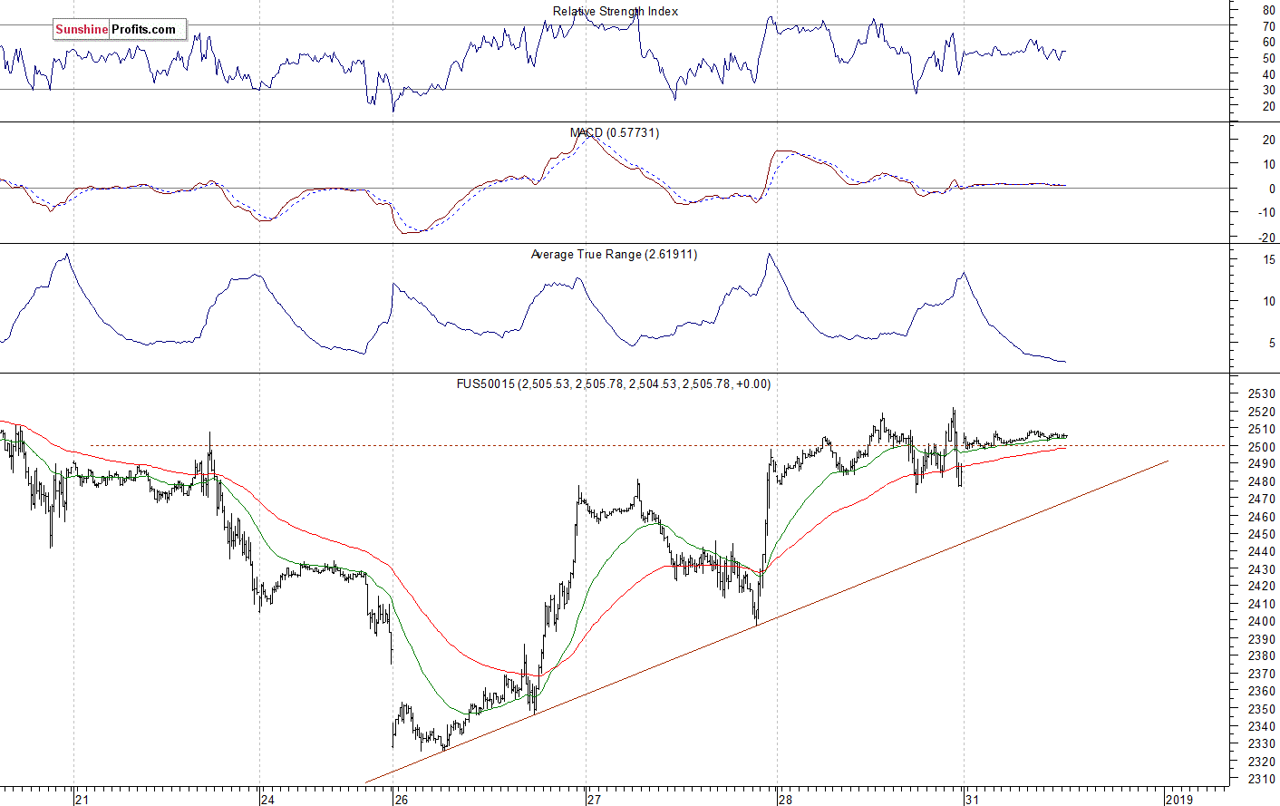Click the MACD (0.57731) panel title
The width and height of the screenshot is (1280, 806).
(615, 133)
